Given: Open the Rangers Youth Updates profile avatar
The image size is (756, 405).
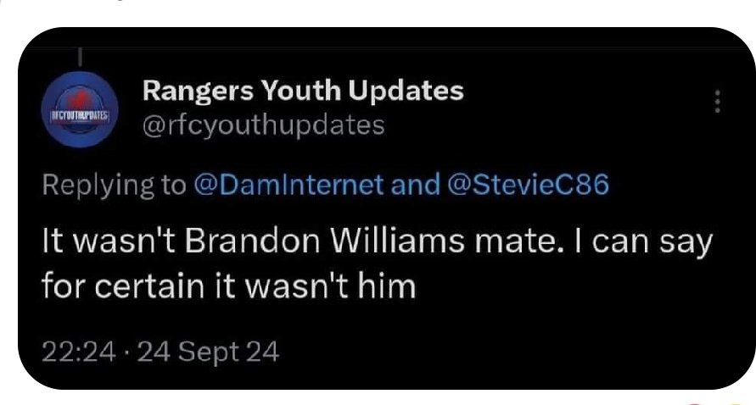Looking at the screenshot, I should tap(80, 108).
